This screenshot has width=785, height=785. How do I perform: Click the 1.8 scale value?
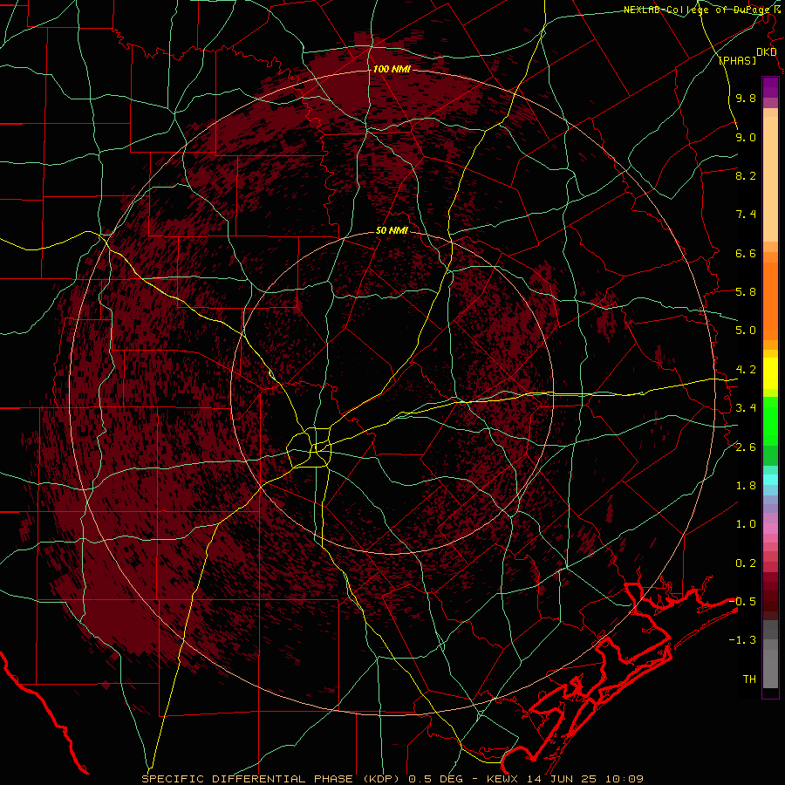click(746, 486)
